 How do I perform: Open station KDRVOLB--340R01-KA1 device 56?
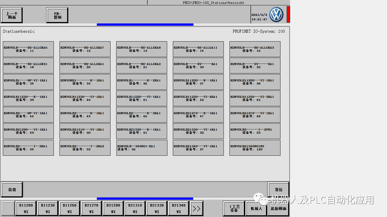click(x=142, y=148)
